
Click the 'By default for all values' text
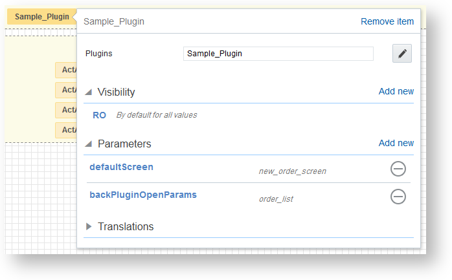click(x=156, y=115)
